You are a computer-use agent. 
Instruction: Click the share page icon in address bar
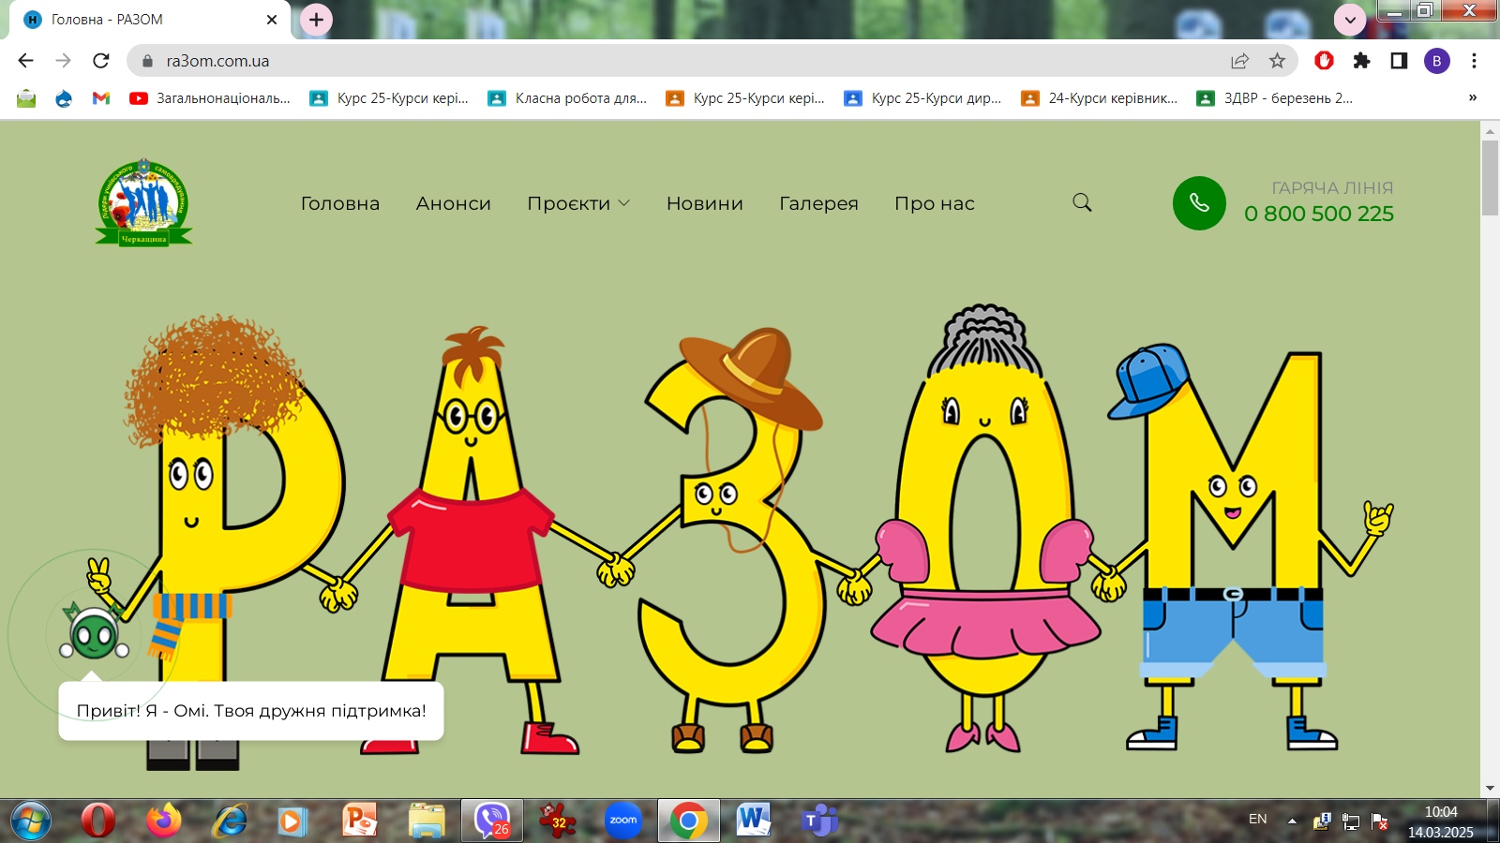tap(1239, 61)
